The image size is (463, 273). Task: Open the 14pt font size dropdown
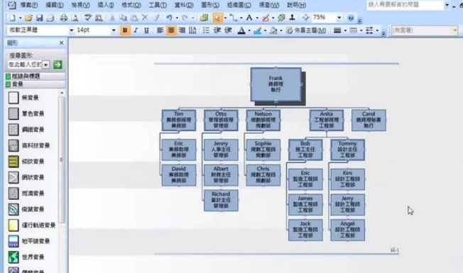[x=114, y=30]
